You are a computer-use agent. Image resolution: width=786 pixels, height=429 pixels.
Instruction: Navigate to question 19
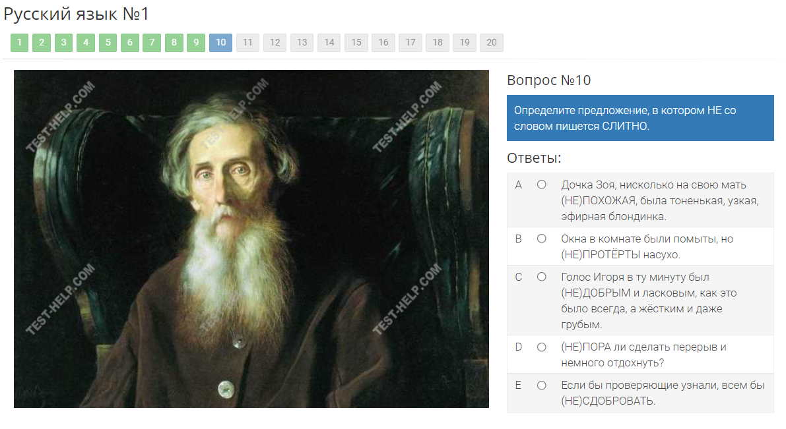click(464, 43)
